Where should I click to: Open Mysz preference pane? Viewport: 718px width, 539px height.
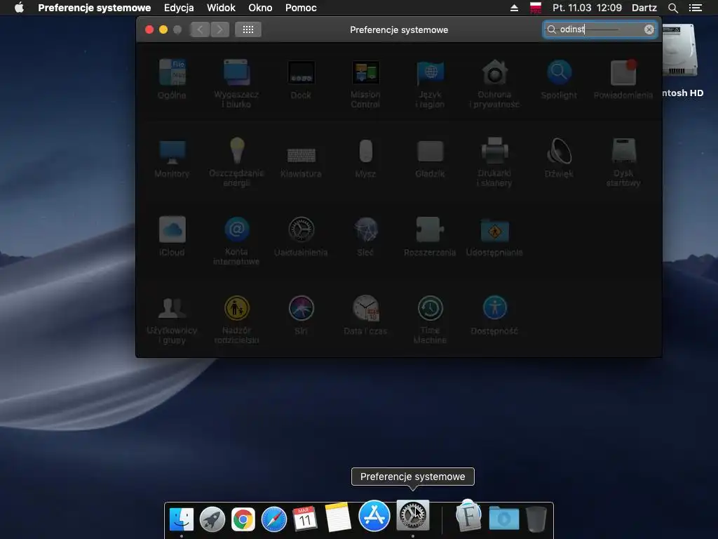tap(365, 158)
